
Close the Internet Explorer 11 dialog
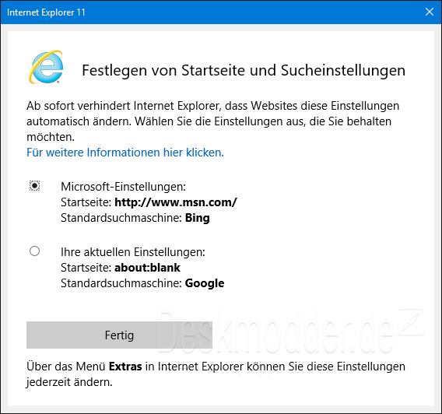430,12
